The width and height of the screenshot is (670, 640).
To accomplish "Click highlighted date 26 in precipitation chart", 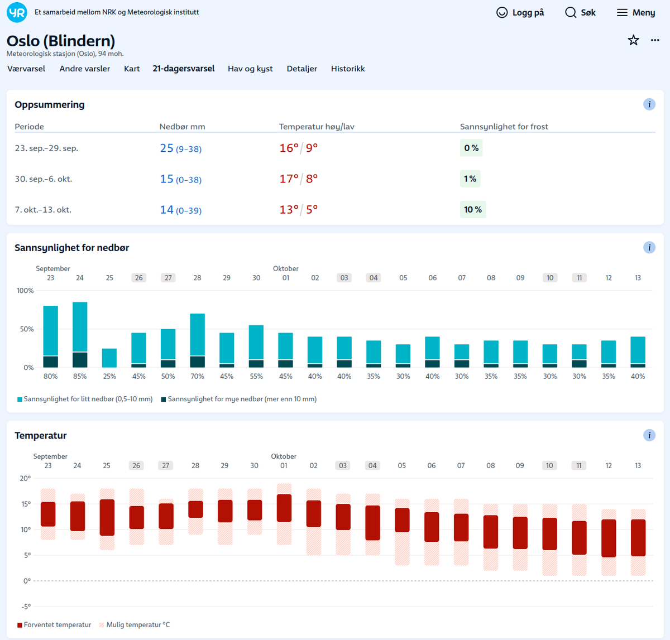I will [139, 278].
